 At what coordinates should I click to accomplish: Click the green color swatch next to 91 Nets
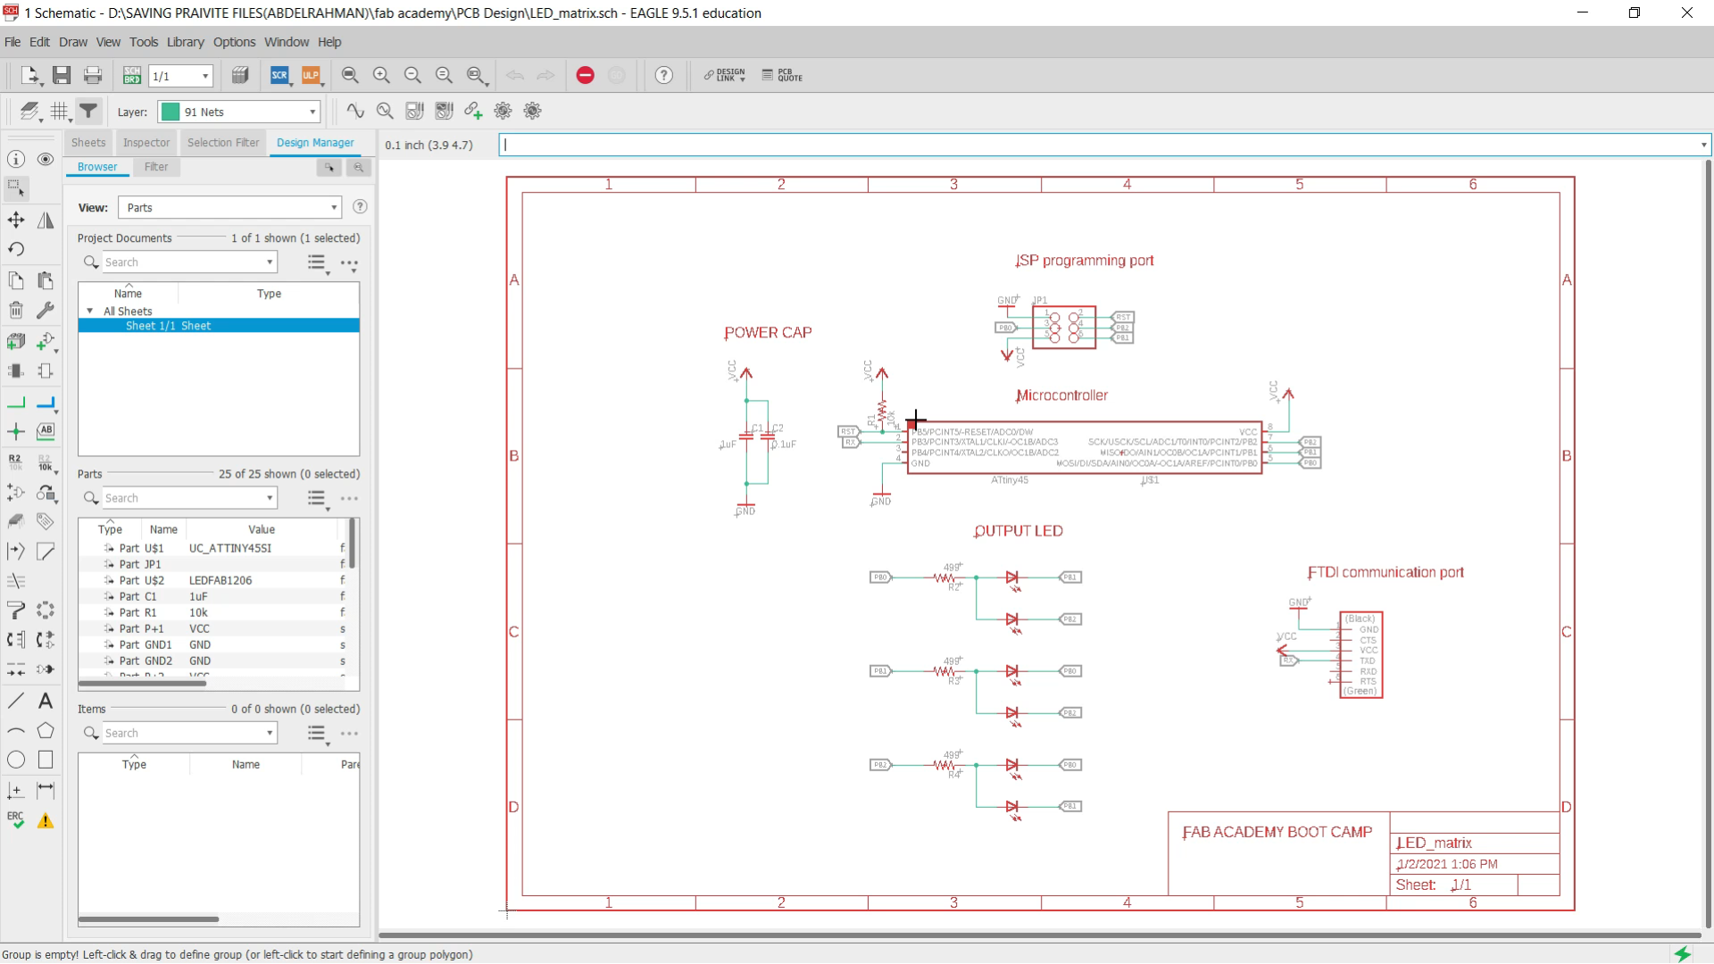170,112
